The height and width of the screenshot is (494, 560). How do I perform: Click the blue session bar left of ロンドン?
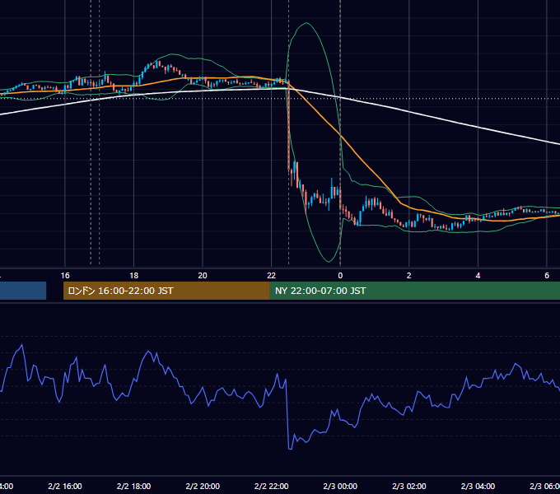pos(23,291)
